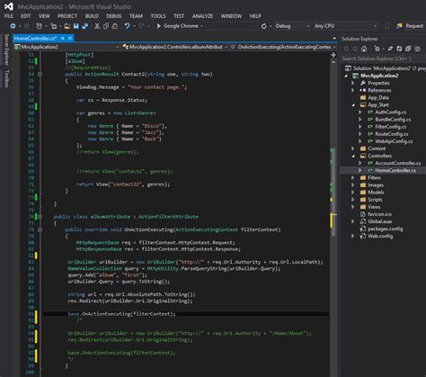
Task: Expand the Properties node in Solution Explorer
Action: pos(353,83)
